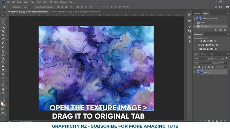This screenshot has height=129, width=230.
Task: Select the Move tool in the toolbox
Action: click(x=3, y=16)
